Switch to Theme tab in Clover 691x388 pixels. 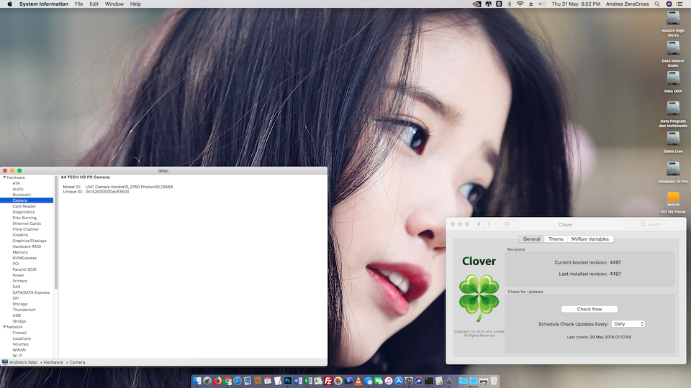click(556, 239)
